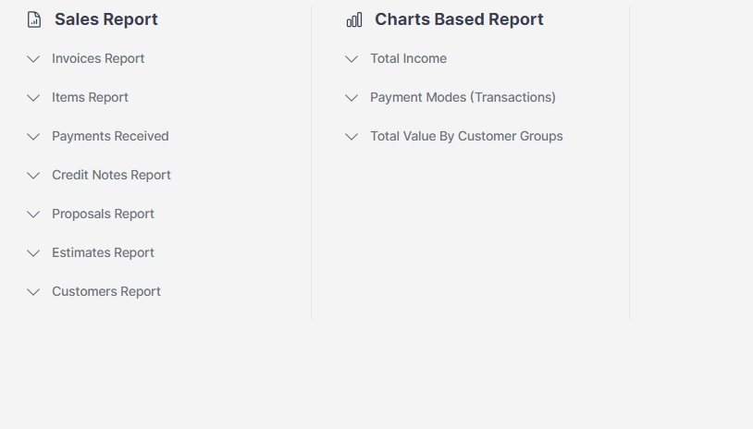Expand Total Value By Customer Groups chevron
Viewport: 753px width, 429px height.
click(352, 137)
